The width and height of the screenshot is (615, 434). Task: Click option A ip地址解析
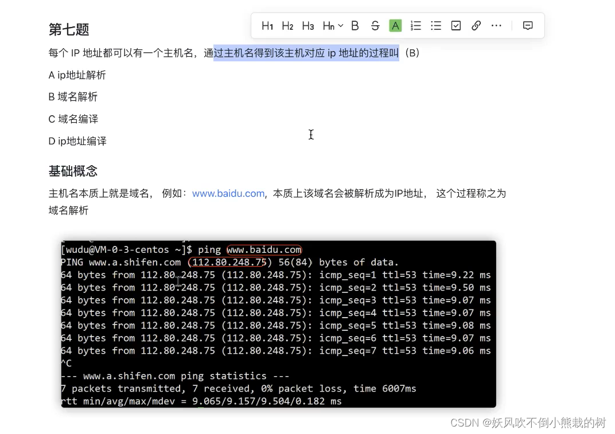pyautogui.click(x=77, y=75)
